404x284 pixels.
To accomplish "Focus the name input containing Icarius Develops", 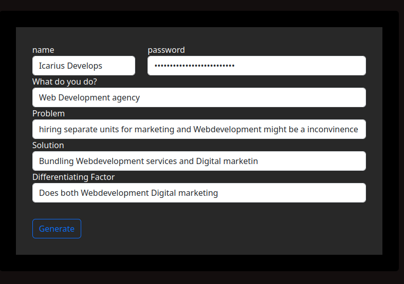I will pos(84,66).
